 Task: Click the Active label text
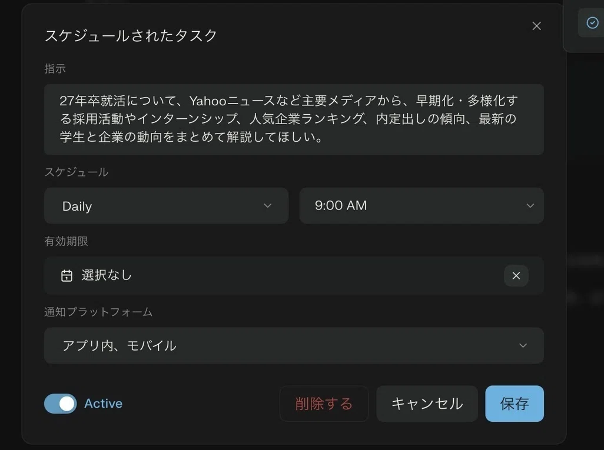pos(103,404)
